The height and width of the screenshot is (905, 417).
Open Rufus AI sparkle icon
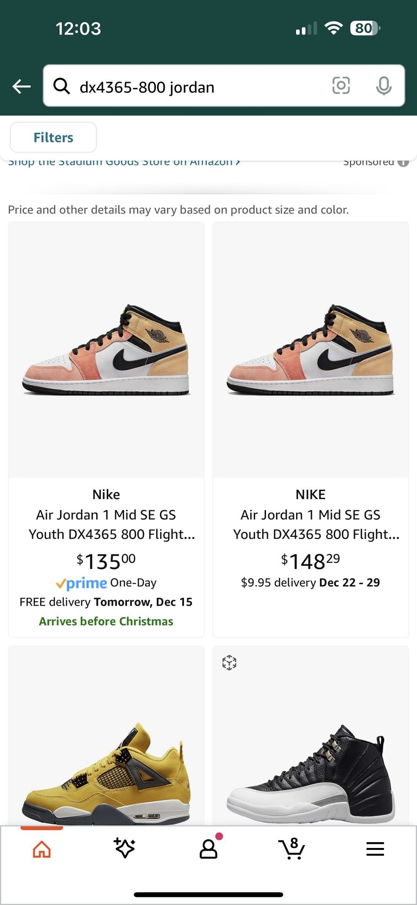(x=125, y=848)
